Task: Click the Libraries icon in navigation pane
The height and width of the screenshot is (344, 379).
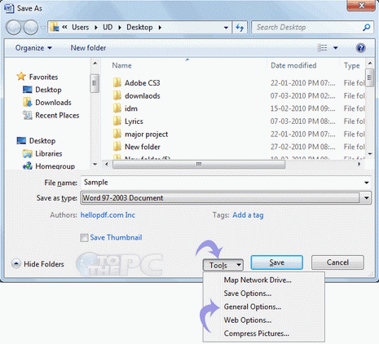Action: [28, 153]
